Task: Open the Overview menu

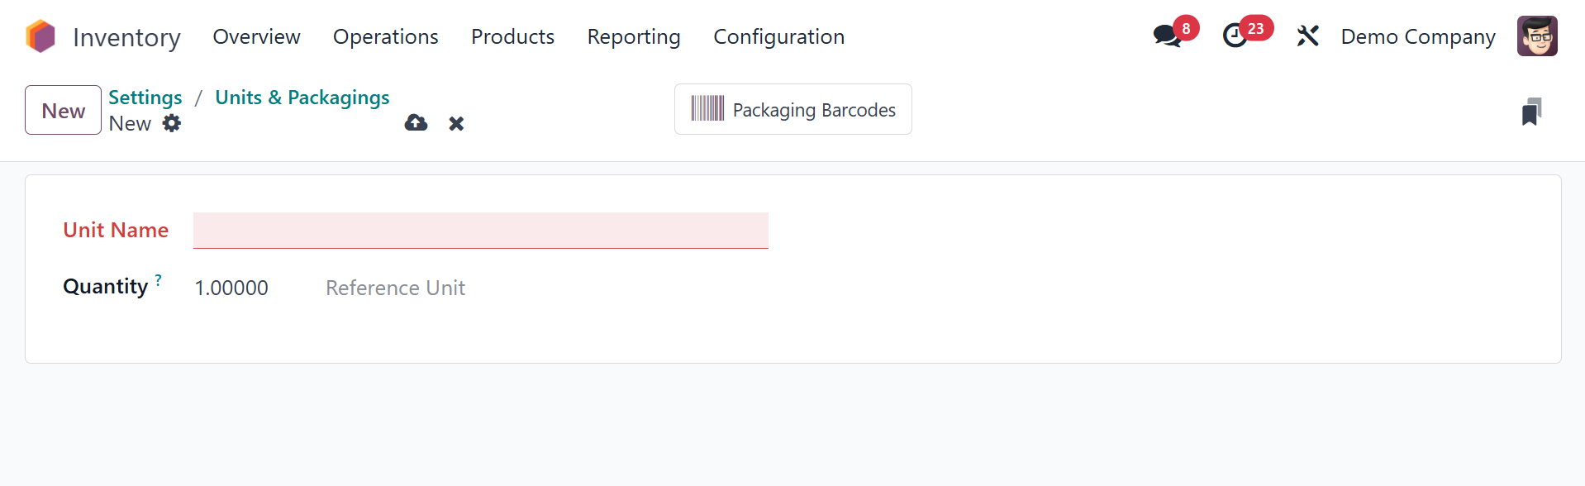Action: [256, 36]
